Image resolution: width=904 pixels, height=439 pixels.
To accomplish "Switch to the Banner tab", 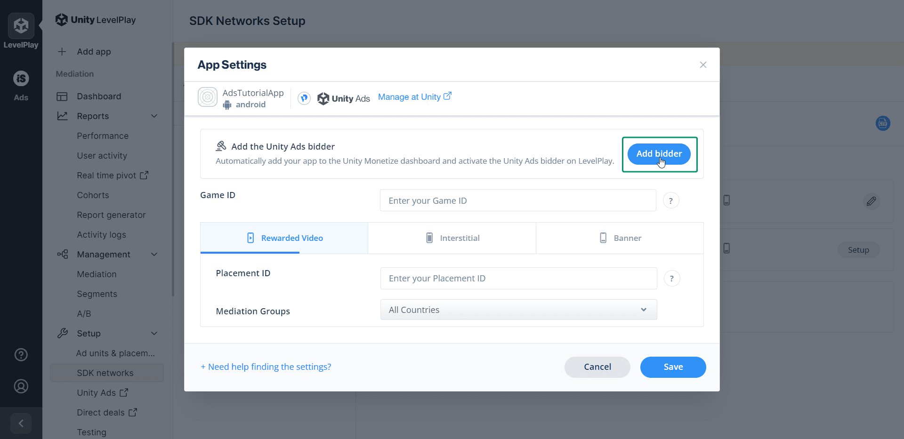I will pos(620,238).
